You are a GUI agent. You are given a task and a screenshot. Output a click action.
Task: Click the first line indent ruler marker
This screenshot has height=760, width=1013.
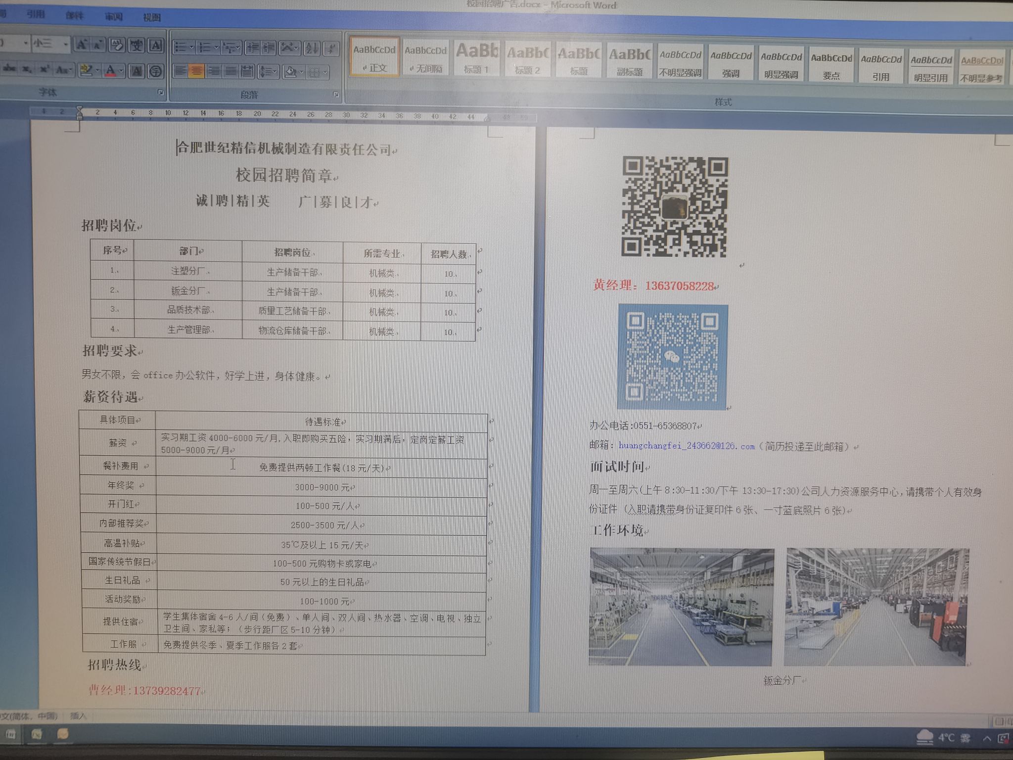(80, 109)
